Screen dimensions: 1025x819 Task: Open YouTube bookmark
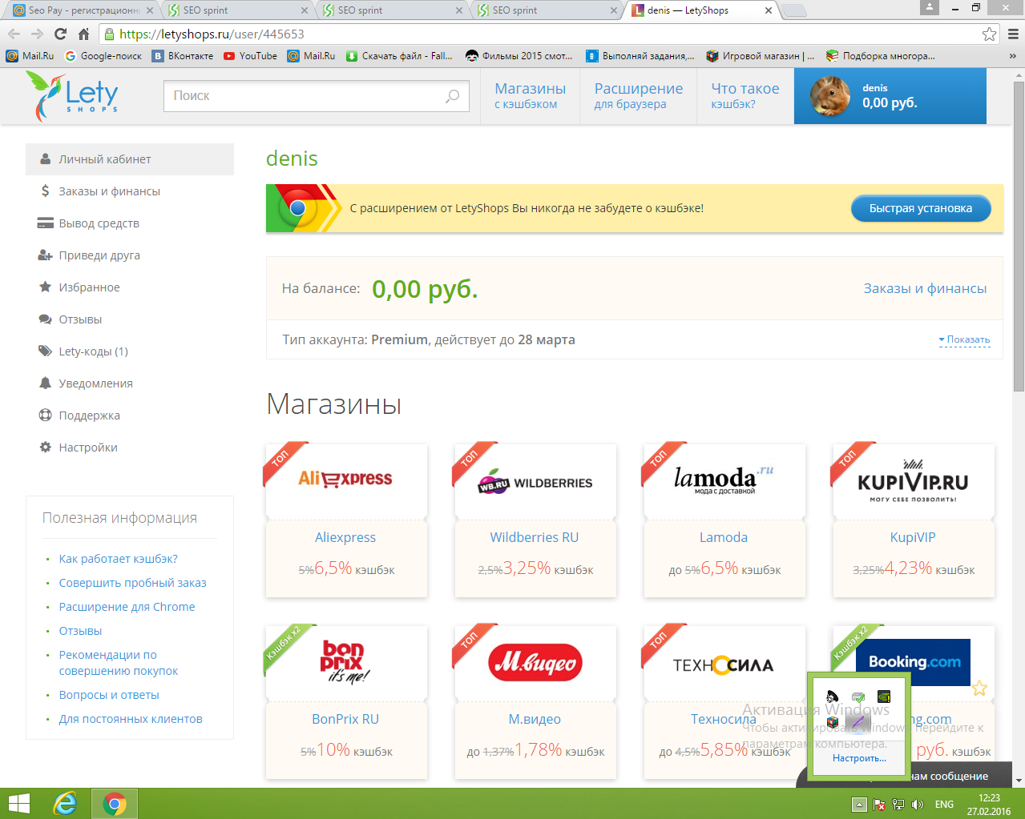pyautogui.click(x=250, y=56)
